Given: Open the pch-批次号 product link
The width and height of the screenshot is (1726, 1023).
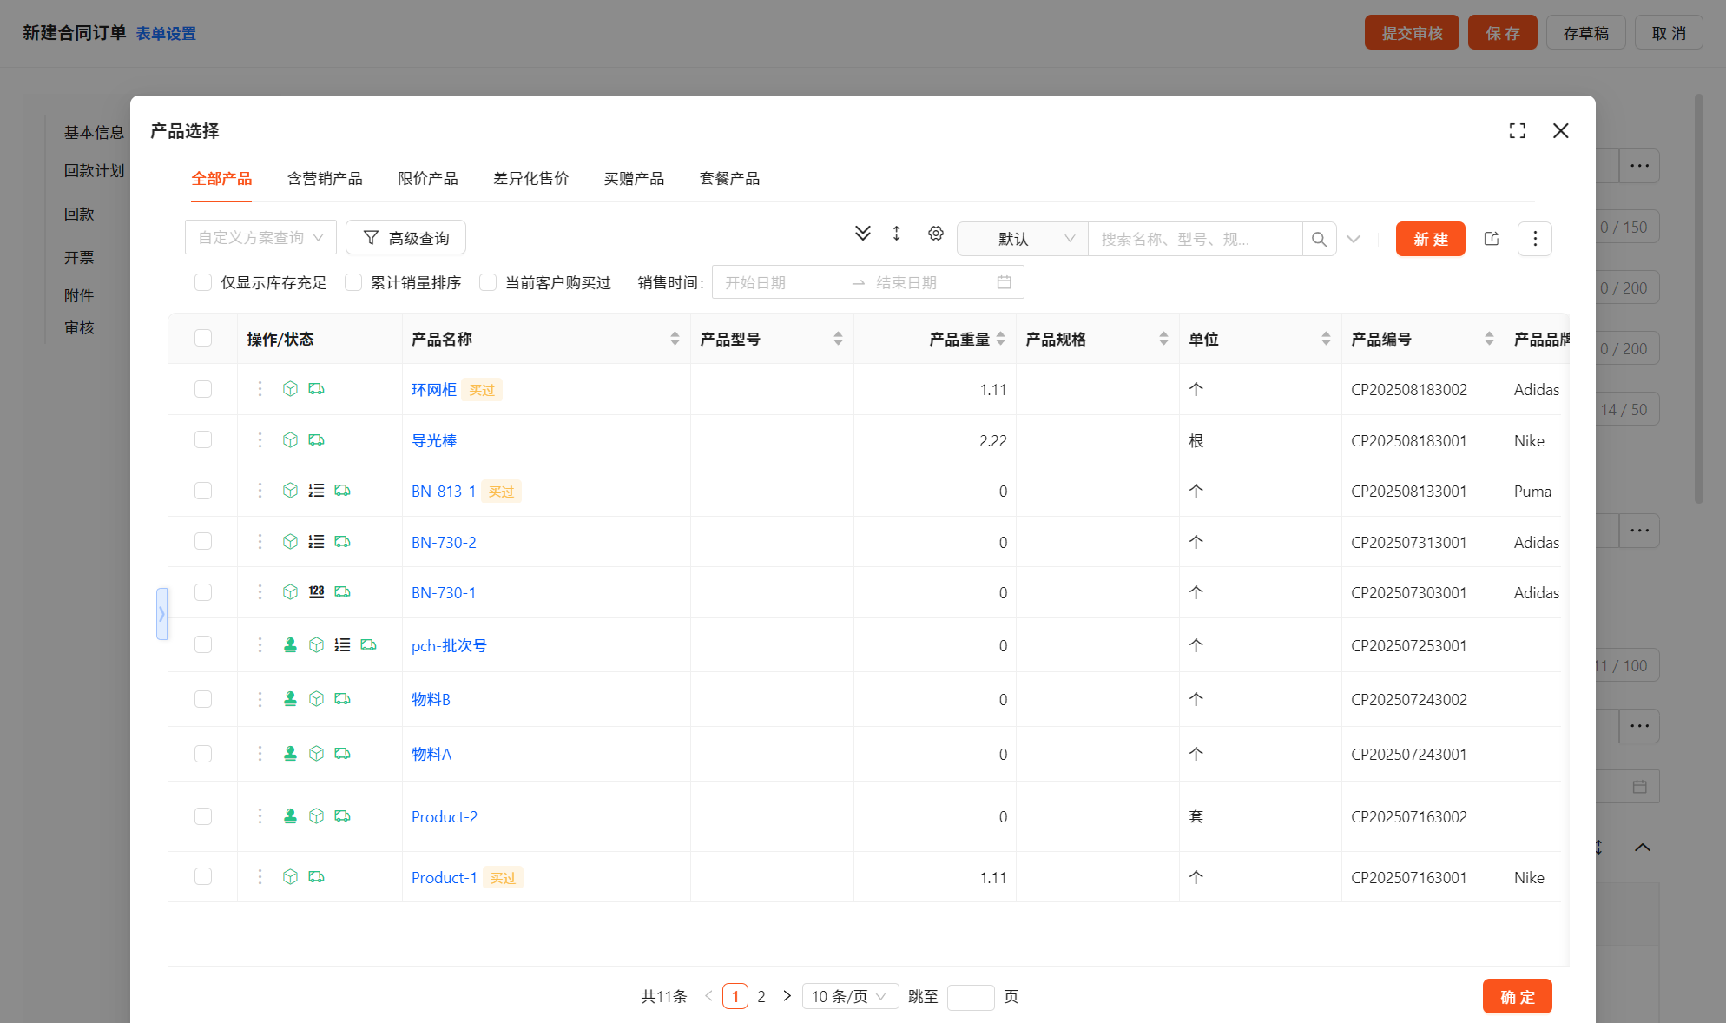Looking at the screenshot, I should 449,646.
